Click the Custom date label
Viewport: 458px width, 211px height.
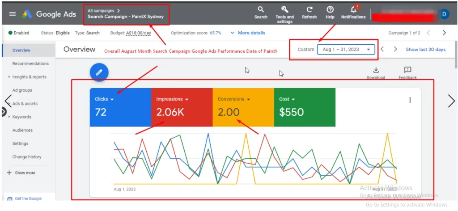(306, 49)
